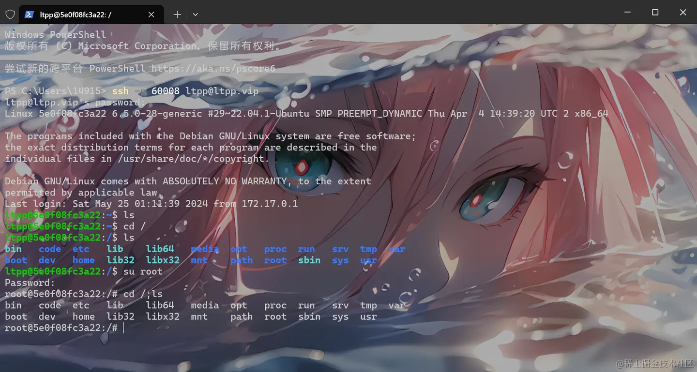Click white 'lib32' in root's ls listing
The image size is (697, 372).
121,316
